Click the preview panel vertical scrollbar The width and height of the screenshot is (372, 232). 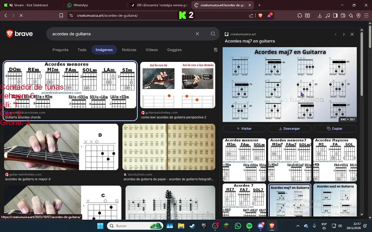(362, 64)
